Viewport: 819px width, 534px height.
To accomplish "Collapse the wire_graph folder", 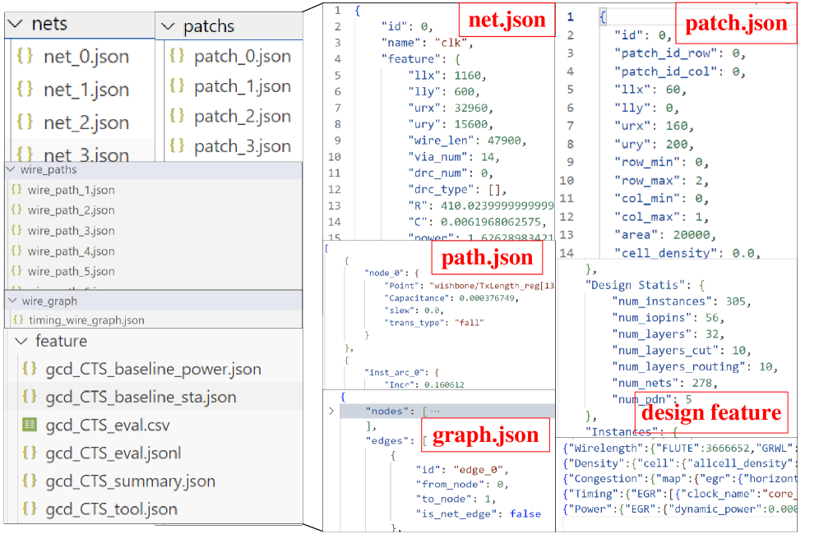I will tap(12, 302).
